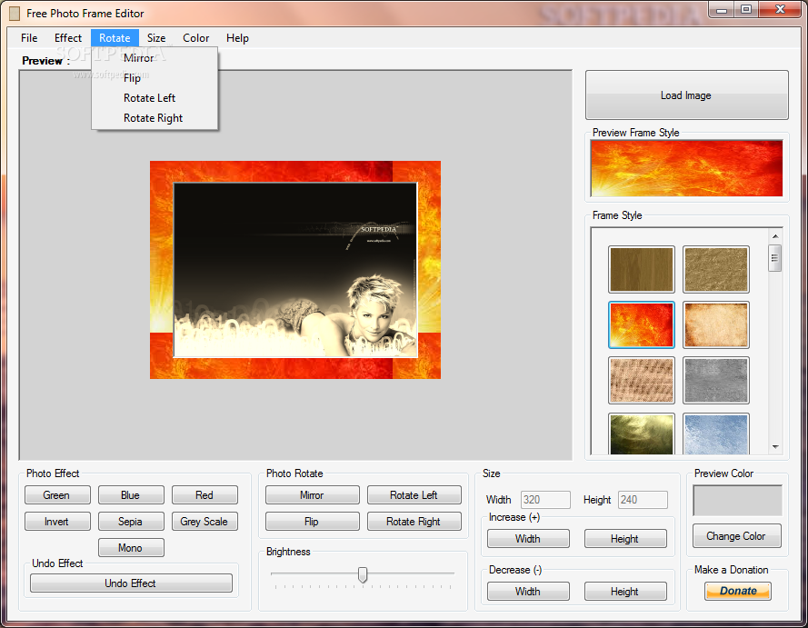808x628 pixels.
Task: Click Rotate Right button in Photo Rotate panel
Action: tap(414, 522)
